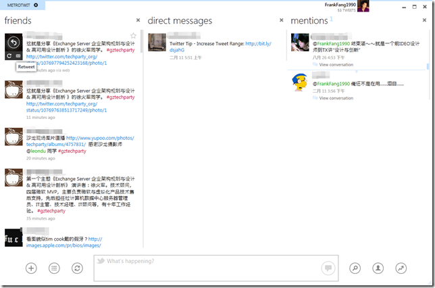Screen dimensions: 435x288
Task: Click the direct message envelope icon on first tweet
Action: click(x=18, y=56)
